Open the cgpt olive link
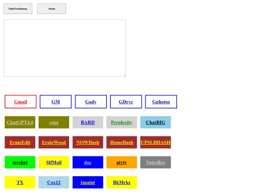This screenshot has height=196, width=261. [54, 122]
